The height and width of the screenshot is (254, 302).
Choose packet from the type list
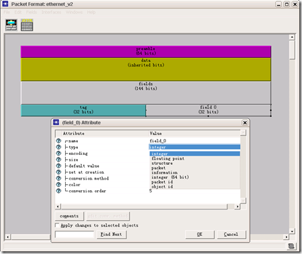(x=195, y=168)
